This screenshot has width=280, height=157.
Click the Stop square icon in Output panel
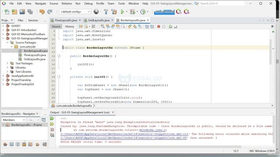pos(52,130)
